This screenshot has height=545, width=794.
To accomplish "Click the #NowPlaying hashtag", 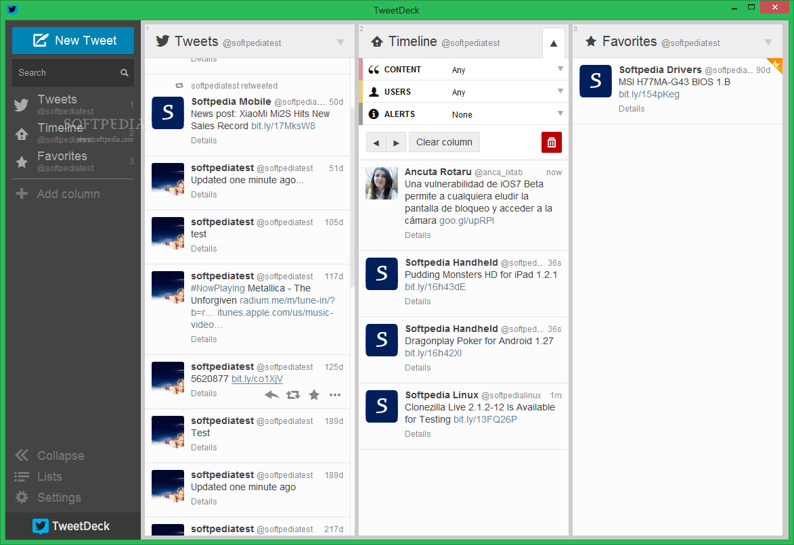I will tap(218, 289).
